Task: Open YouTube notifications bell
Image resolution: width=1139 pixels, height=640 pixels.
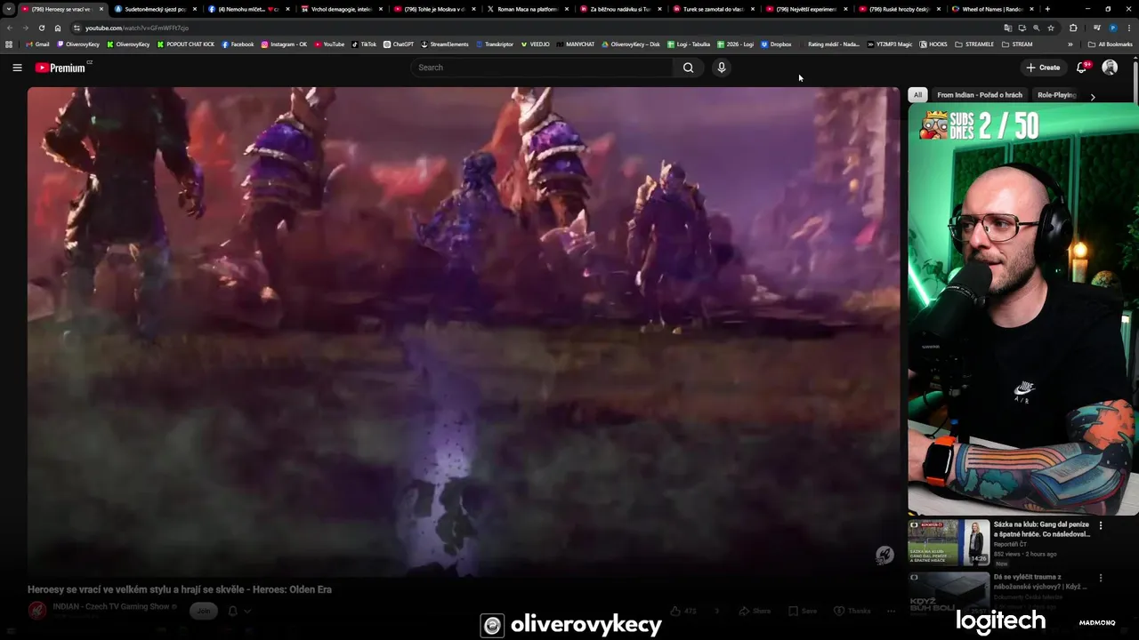Action: [1082, 68]
